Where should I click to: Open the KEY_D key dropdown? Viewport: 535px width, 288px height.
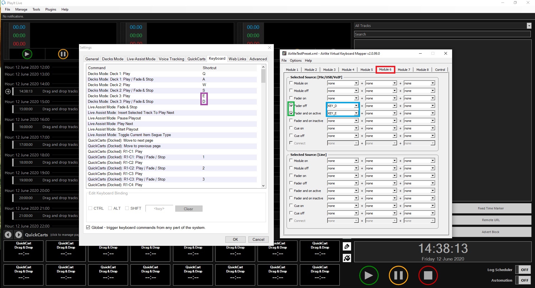tap(356, 106)
